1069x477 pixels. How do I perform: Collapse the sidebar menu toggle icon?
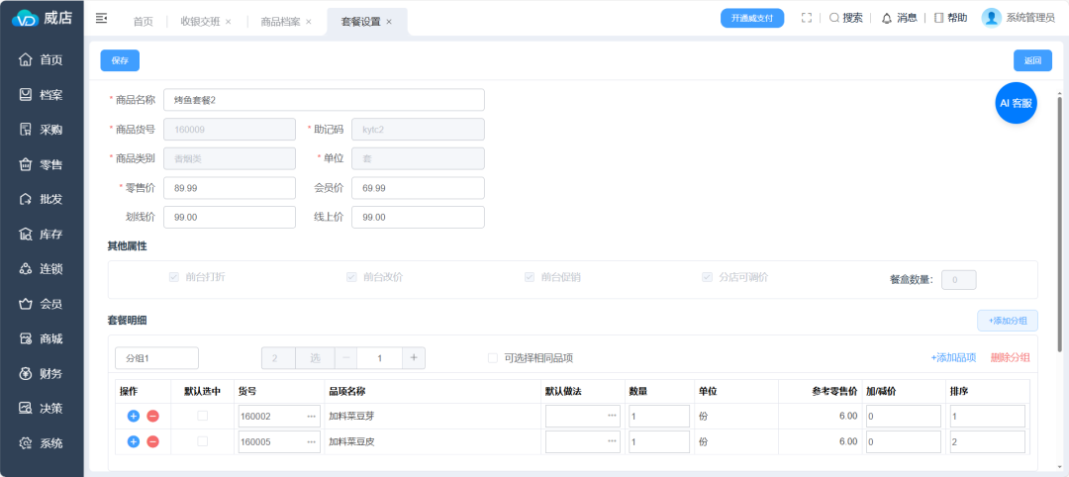click(x=101, y=19)
